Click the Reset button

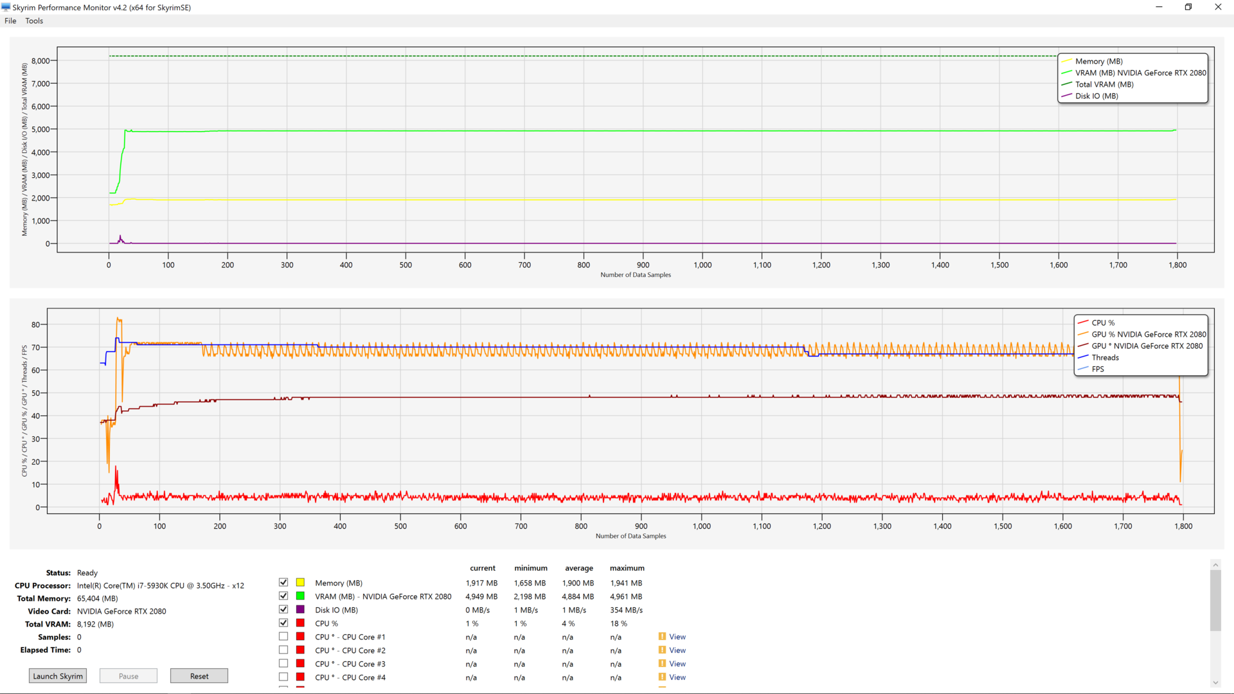coord(199,676)
